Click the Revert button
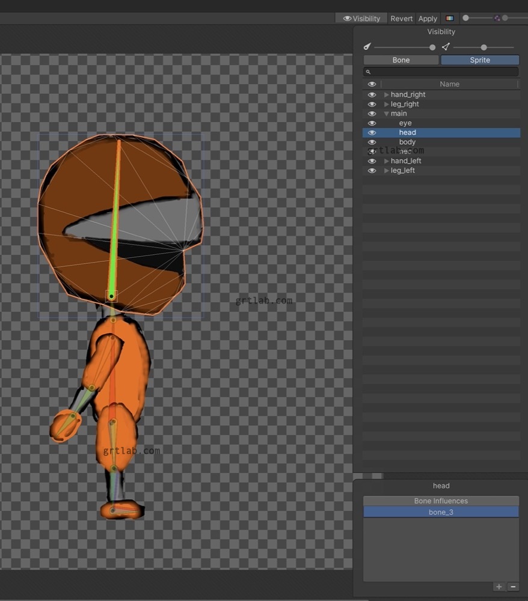 click(x=402, y=19)
